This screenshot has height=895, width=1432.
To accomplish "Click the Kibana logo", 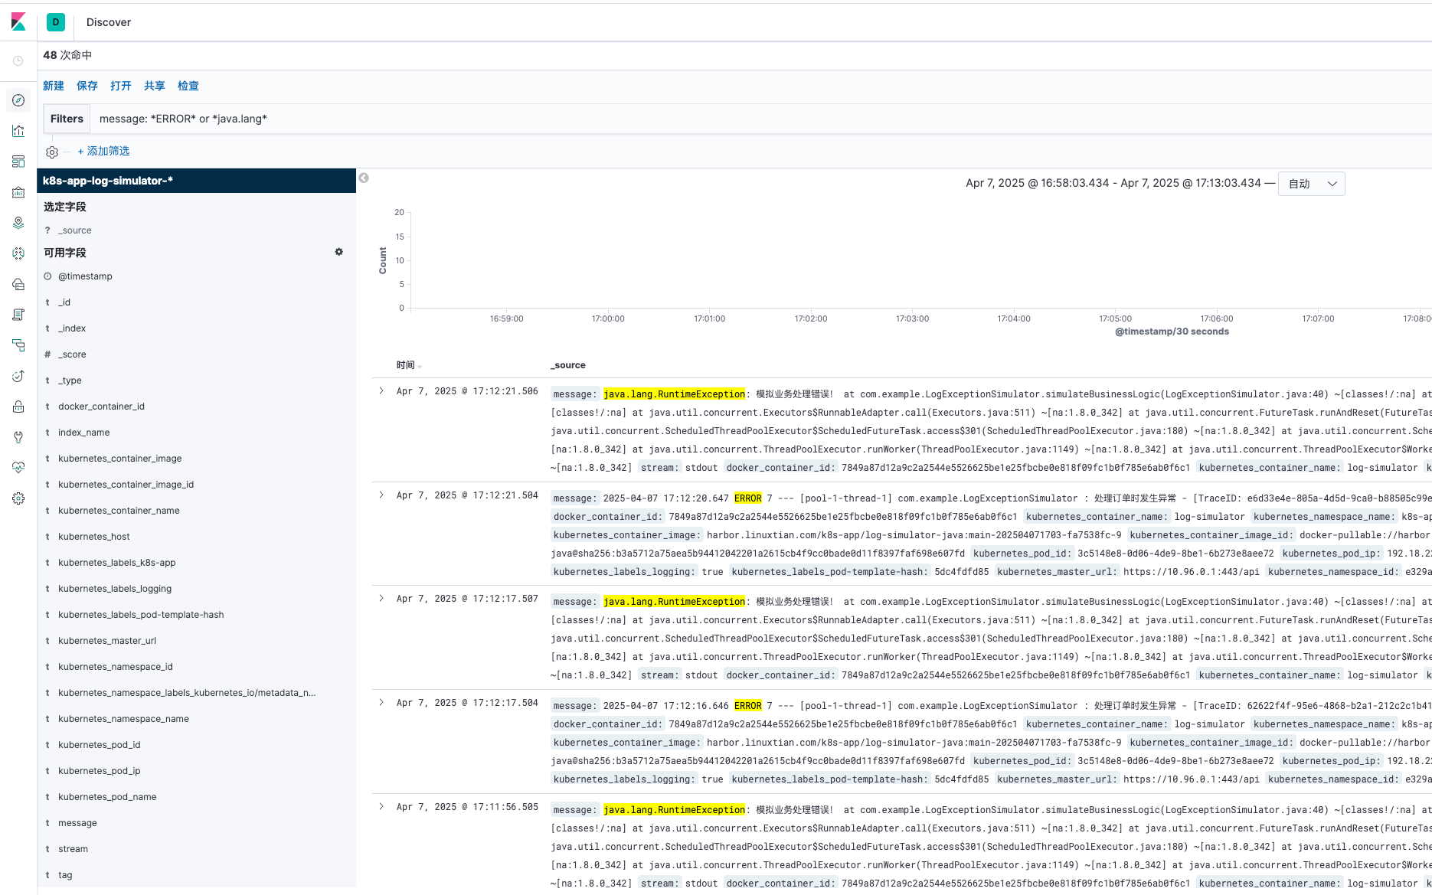I will point(18,22).
